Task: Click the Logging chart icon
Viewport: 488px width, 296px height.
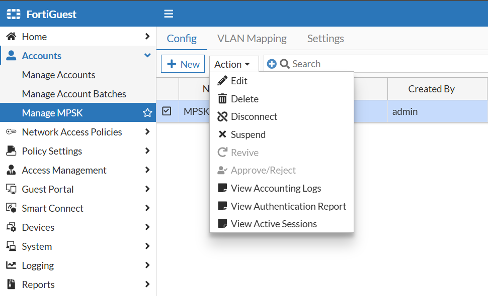Action: [11, 265]
